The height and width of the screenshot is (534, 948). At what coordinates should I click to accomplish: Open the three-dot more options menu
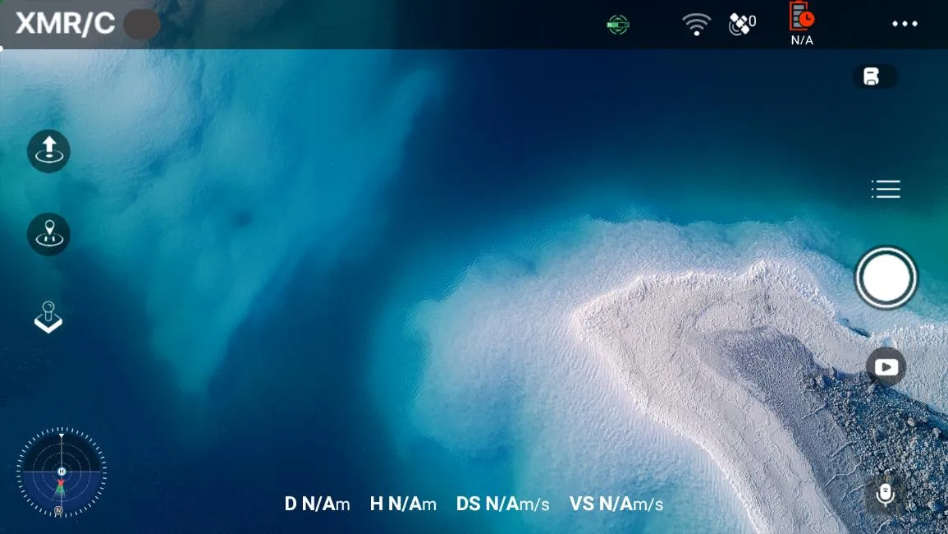[904, 24]
